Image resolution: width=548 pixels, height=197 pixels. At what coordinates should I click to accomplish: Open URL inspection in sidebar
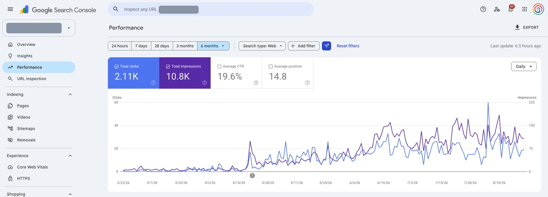point(39,79)
